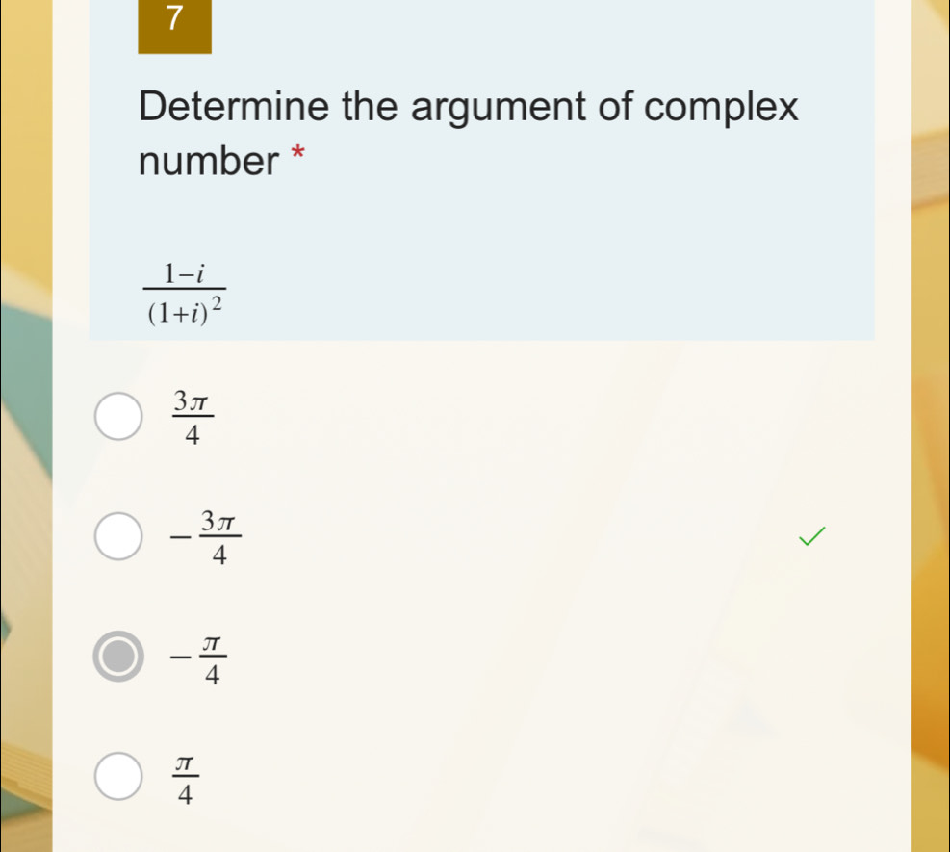Click the exponent 2 in the formula

217,301
